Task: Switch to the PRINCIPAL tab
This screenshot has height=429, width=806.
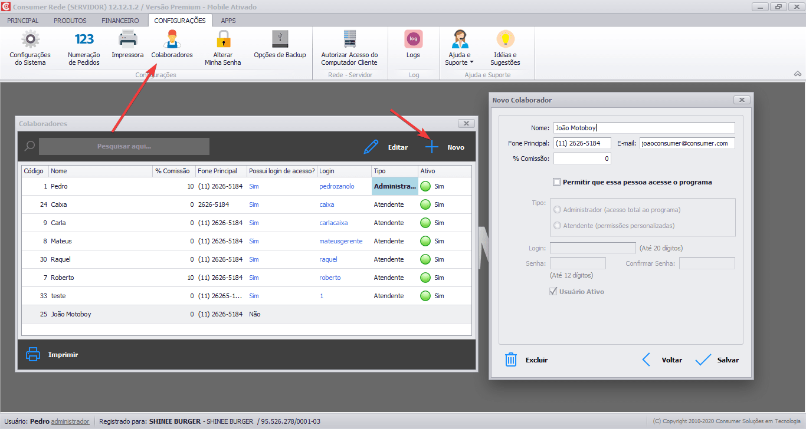Action: click(x=23, y=21)
